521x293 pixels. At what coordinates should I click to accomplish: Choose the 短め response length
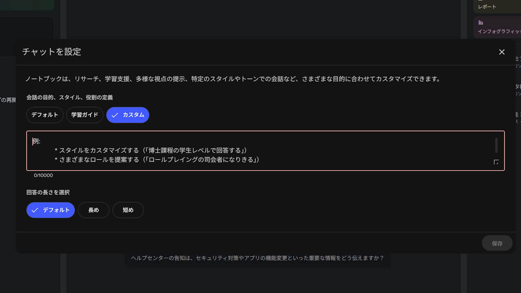128,210
